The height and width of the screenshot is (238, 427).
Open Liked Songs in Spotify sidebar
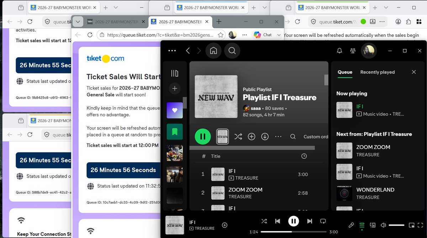[x=175, y=110]
